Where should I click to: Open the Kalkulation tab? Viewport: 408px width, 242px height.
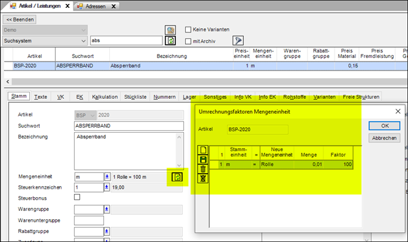pos(105,97)
